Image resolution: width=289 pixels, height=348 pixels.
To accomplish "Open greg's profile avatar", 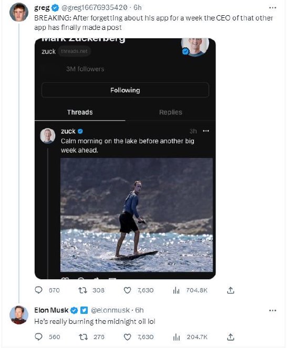I will pos(19,12).
